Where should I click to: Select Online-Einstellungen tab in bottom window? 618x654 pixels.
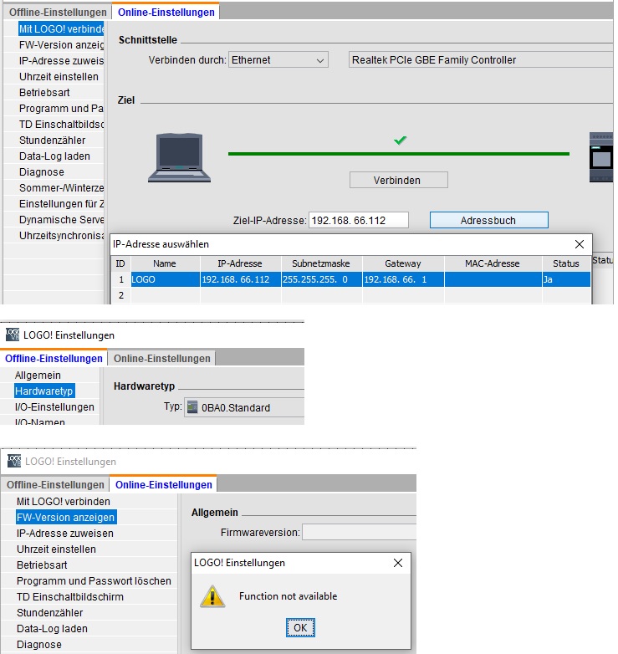[x=163, y=485]
